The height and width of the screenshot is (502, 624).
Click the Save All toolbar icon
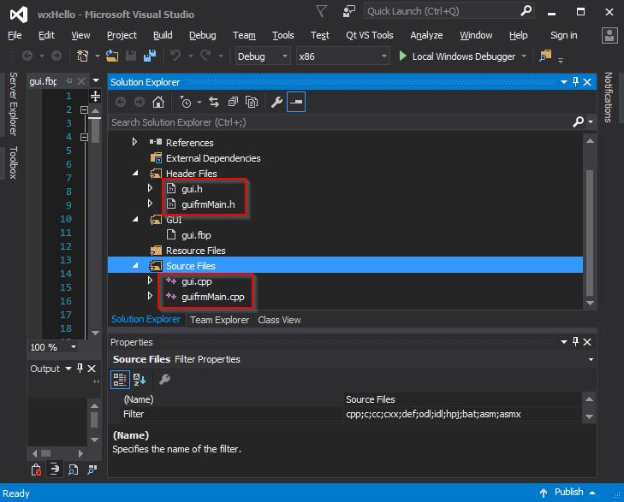coord(150,56)
